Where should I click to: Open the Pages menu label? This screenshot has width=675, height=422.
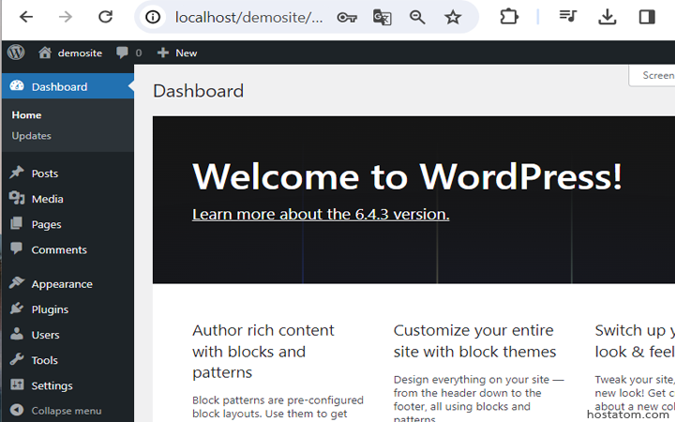(x=47, y=224)
